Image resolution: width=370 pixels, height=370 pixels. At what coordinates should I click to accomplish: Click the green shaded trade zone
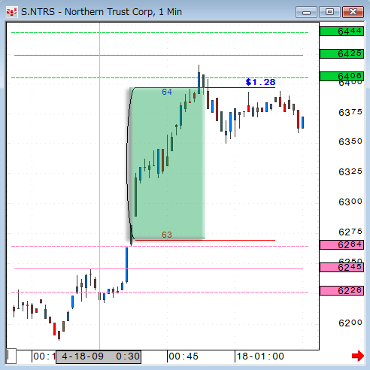click(167, 163)
